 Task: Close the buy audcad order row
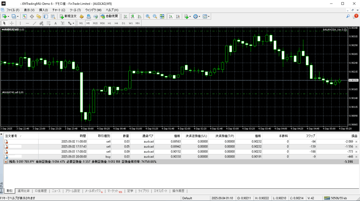356,157
